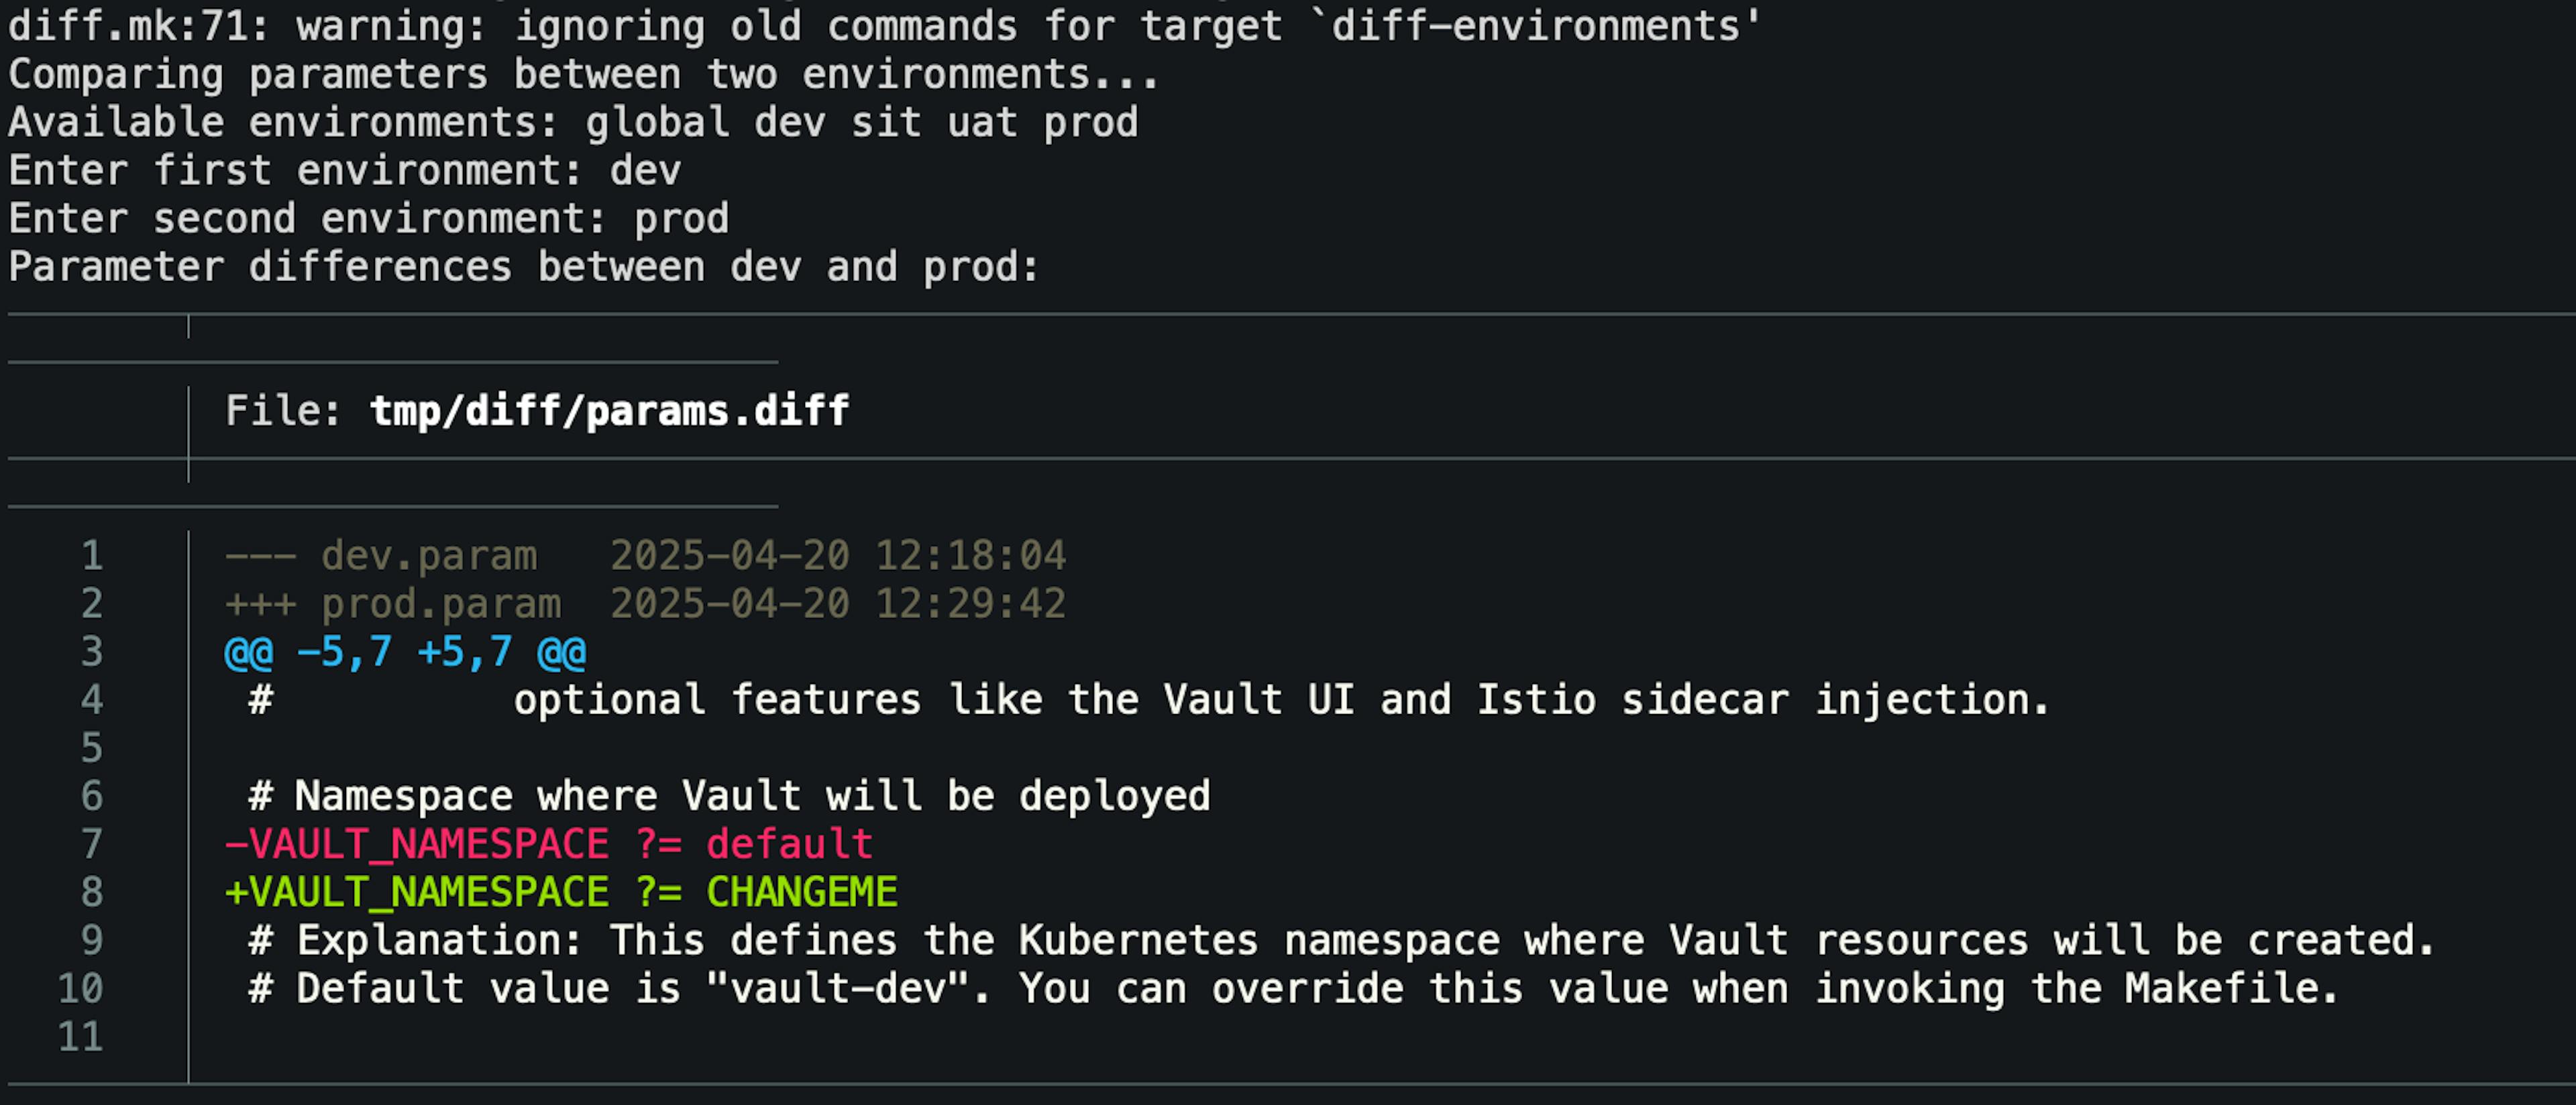Click line number 3 in the gutter
This screenshot has height=1105, width=2576.
click(x=92, y=652)
